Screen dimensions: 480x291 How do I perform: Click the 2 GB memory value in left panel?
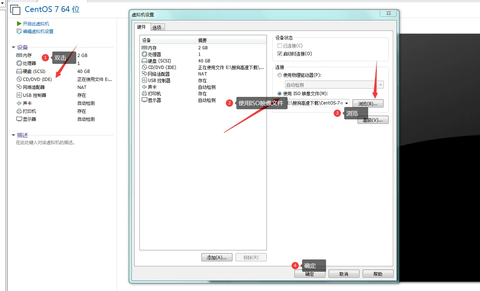click(82, 56)
